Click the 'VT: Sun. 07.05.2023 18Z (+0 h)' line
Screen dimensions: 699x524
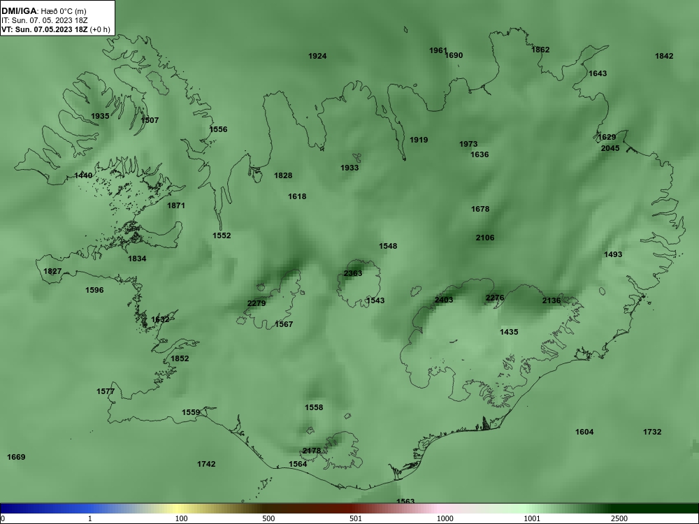point(56,29)
